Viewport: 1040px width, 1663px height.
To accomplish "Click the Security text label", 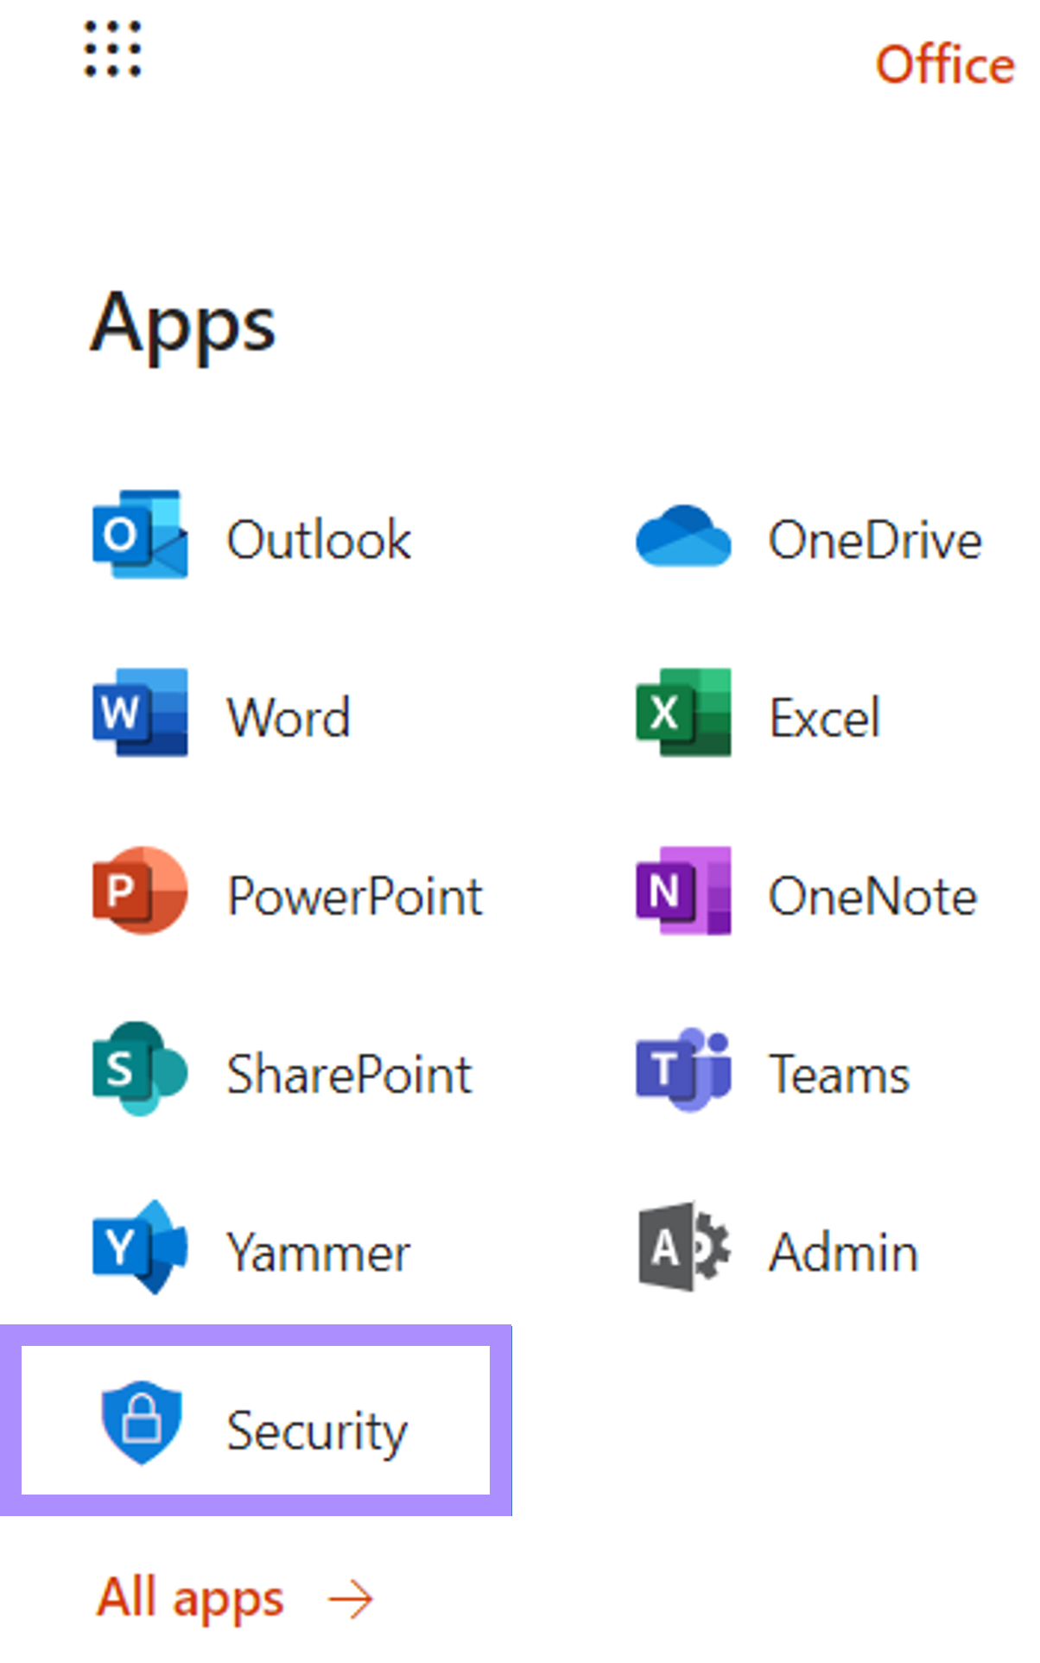I will coord(317,1431).
